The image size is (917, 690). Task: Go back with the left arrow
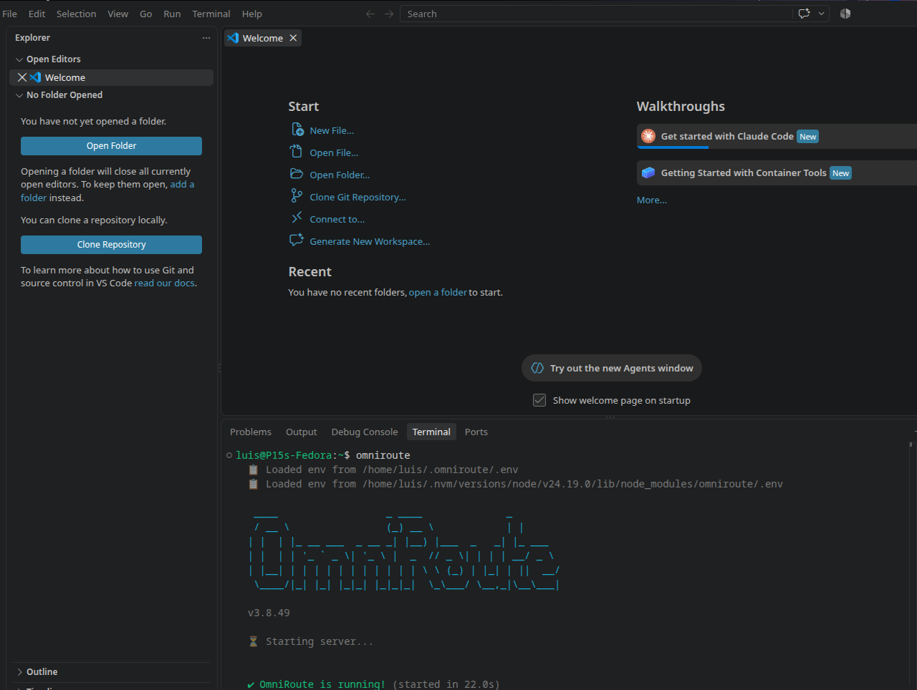click(370, 14)
